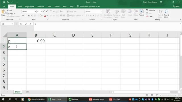This screenshot has width=182, height=102.
Task: Click the zoom slider in status bar
Action: pos(168,95)
